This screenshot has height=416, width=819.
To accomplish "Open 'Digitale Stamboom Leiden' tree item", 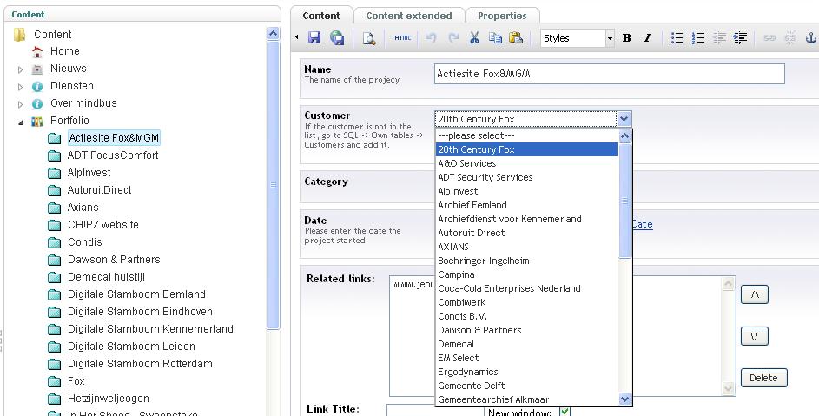I will coord(131,346).
